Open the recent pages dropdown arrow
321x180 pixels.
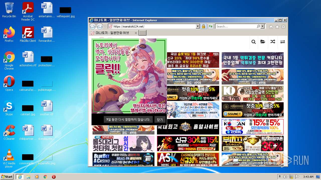[105, 26]
